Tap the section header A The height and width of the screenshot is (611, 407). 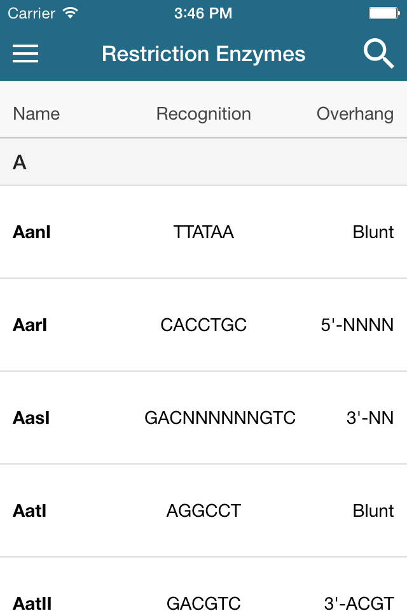20,162
